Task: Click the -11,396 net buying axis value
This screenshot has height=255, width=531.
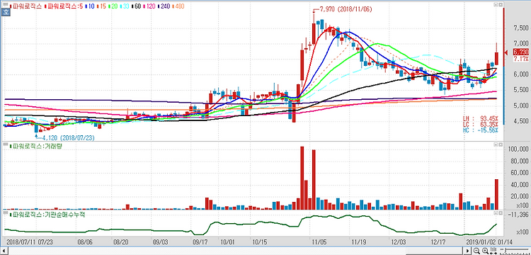Action: click(519, 215)
